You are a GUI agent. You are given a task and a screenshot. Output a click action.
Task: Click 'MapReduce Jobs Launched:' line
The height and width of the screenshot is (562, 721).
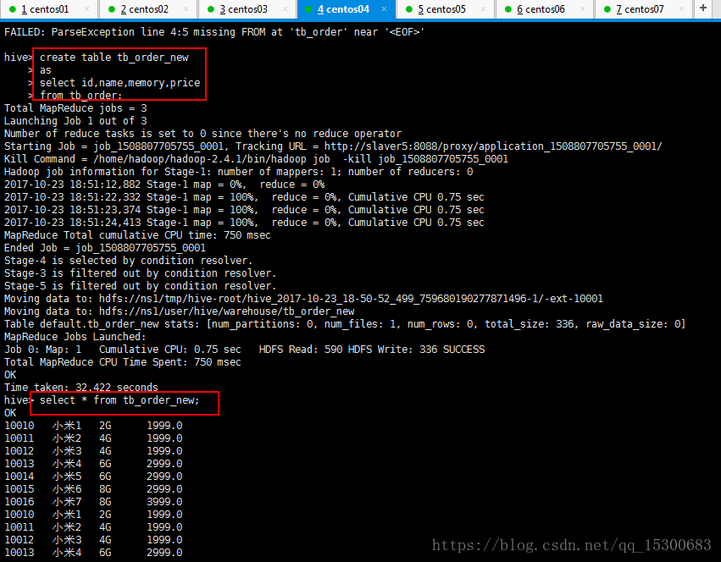click(75, 337)
